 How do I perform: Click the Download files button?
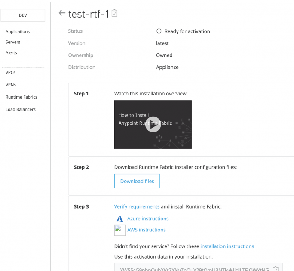tap(137, 181)
